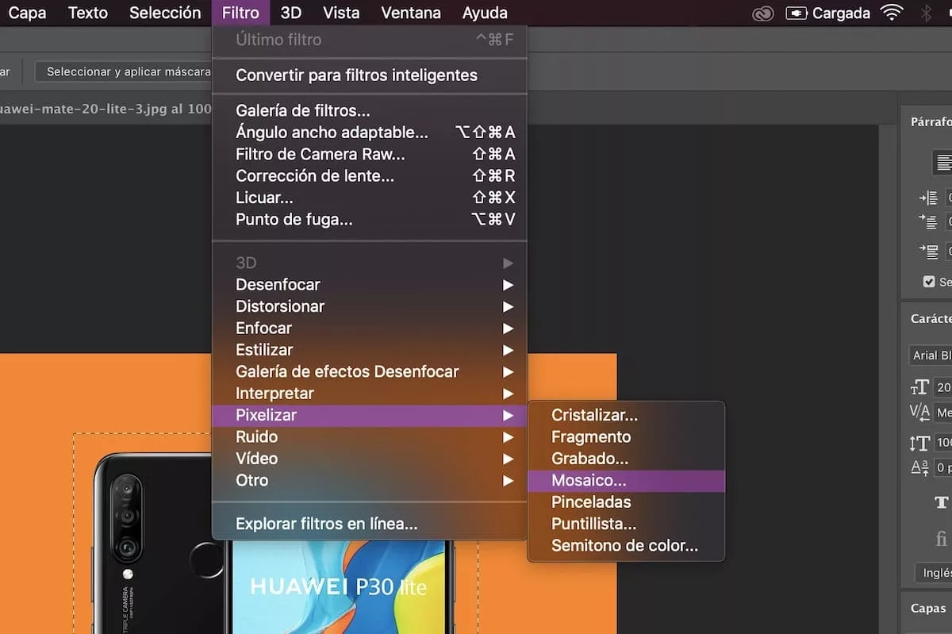Click the font size icon in Carácter panel

(x=919, y=387)
